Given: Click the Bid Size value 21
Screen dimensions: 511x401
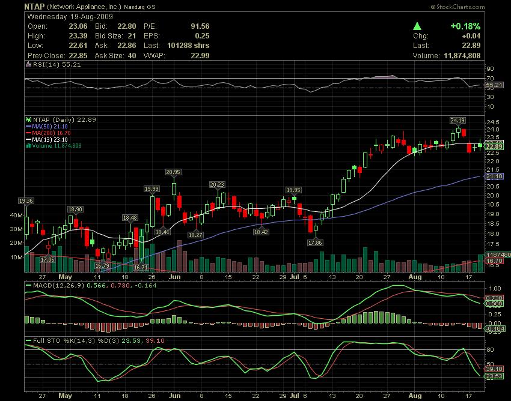Looking at the screenshot, I should point(132,36).
